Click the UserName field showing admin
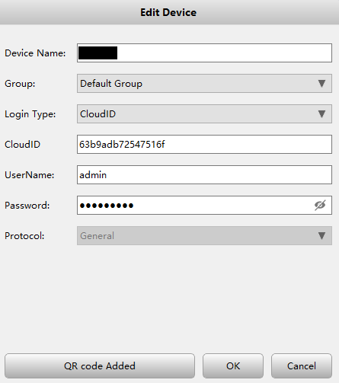 coord(204,174)
